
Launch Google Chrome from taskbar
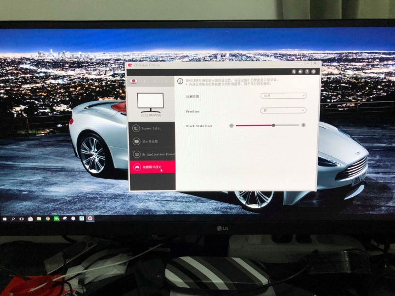[x=48, y=219]
